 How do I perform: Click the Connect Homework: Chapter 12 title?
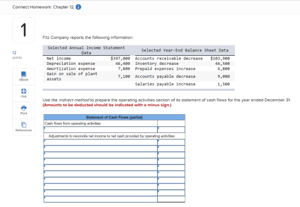coord(43,7)
